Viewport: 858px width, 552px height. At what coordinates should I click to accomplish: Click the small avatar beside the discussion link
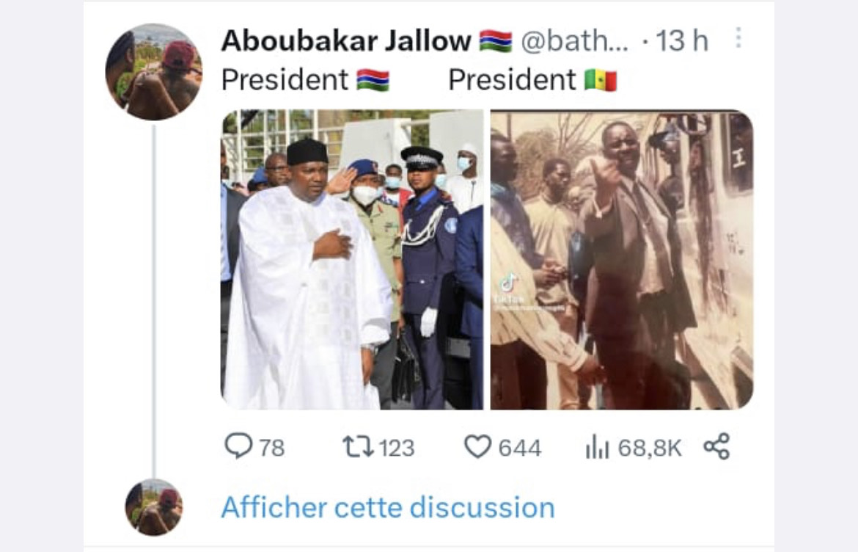pos(153,507)
